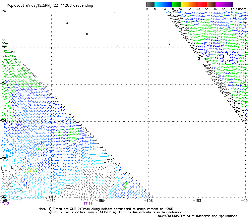The height and width of the screenshot is (218, 248).
Task: Click the brown 35-40 knots legend segment
Action: click(x=211, y=4)
